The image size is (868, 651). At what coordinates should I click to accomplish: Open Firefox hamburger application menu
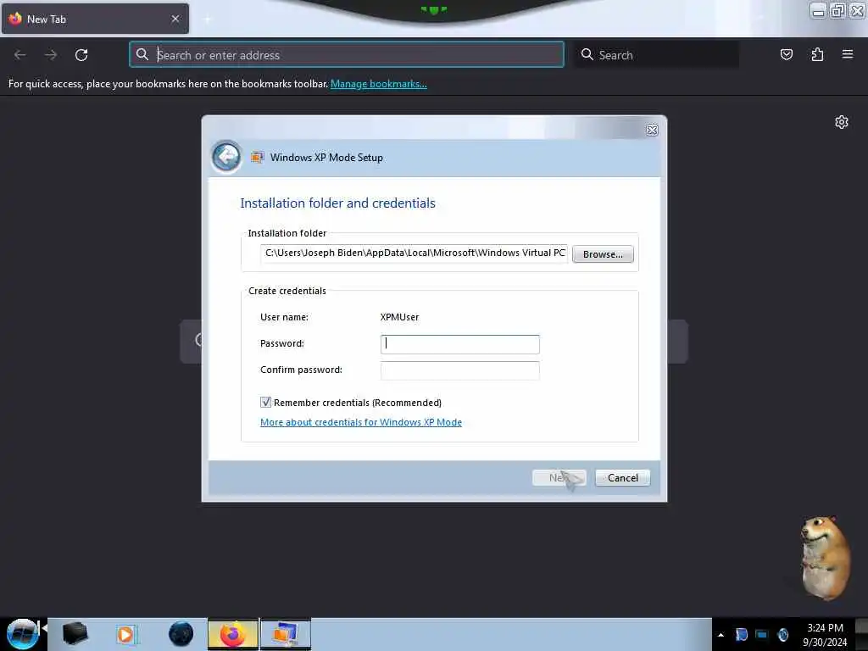pos(847,54)
